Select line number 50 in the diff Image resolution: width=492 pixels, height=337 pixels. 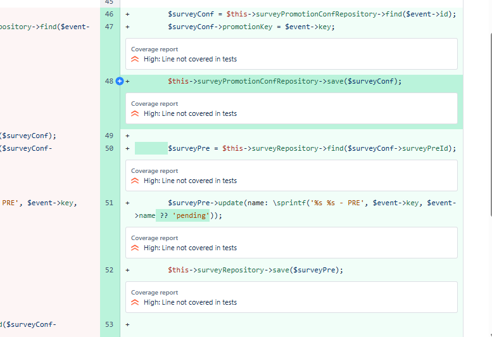[x=109, y=148]
